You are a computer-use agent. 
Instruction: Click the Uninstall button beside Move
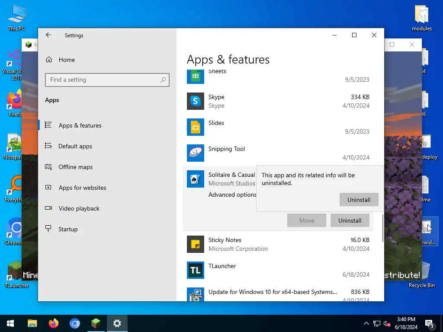[350, 220]
